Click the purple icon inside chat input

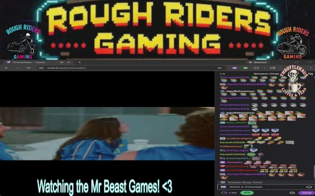(x=224, y=187)
